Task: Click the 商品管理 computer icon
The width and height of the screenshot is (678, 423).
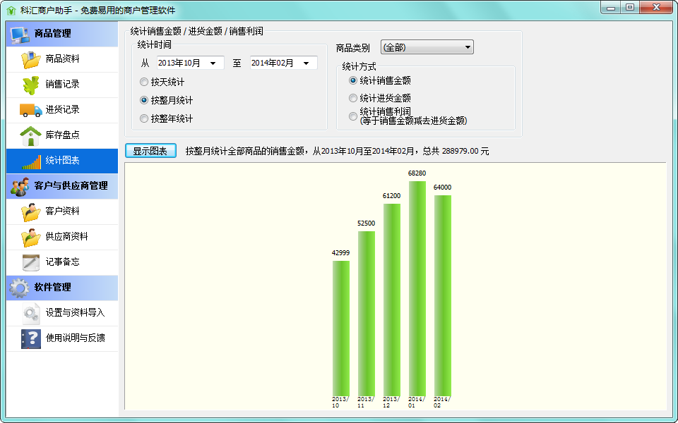Action: [x=20, y=34]
